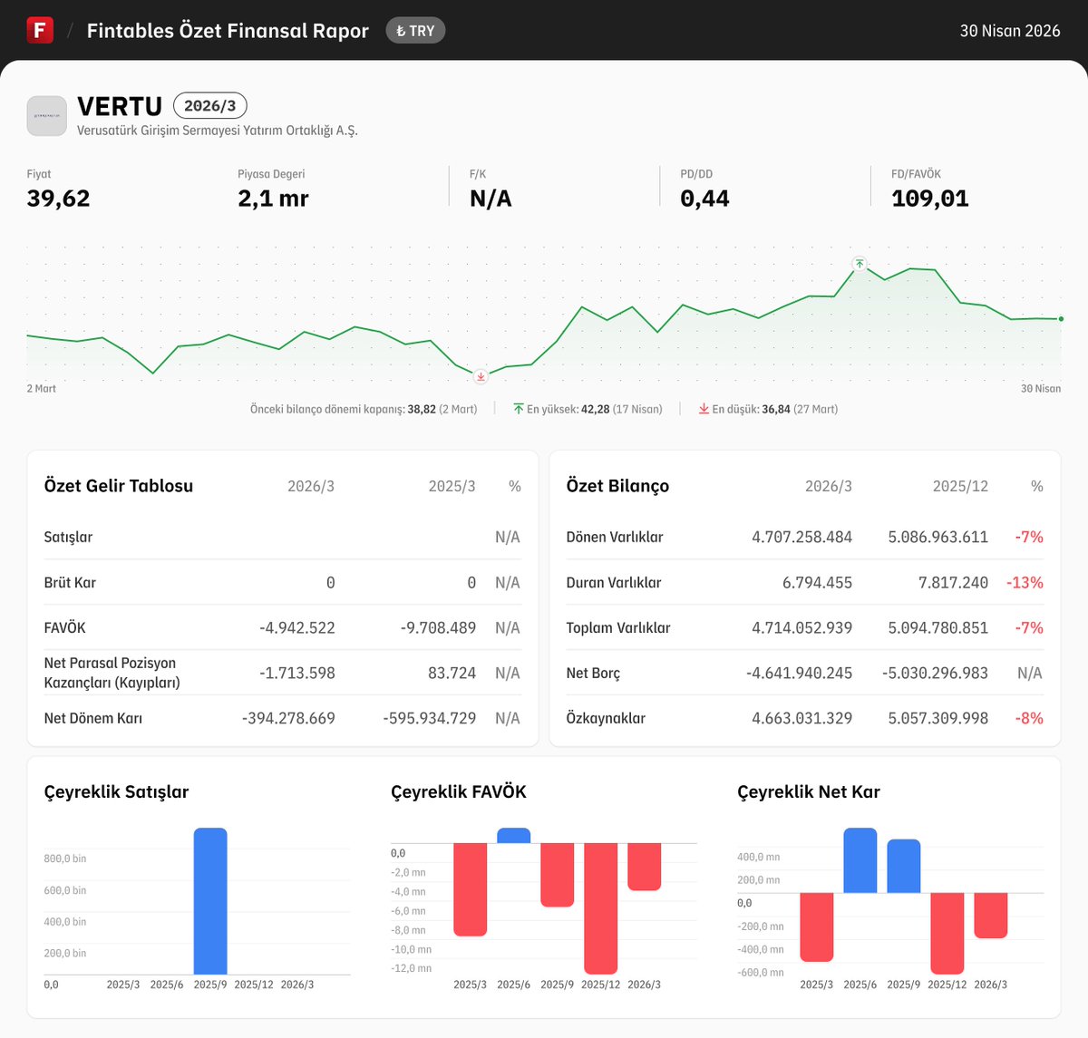Click Duran Varlıklar value 6.794.455
1088x1038 pixels.
click(817, 582)
